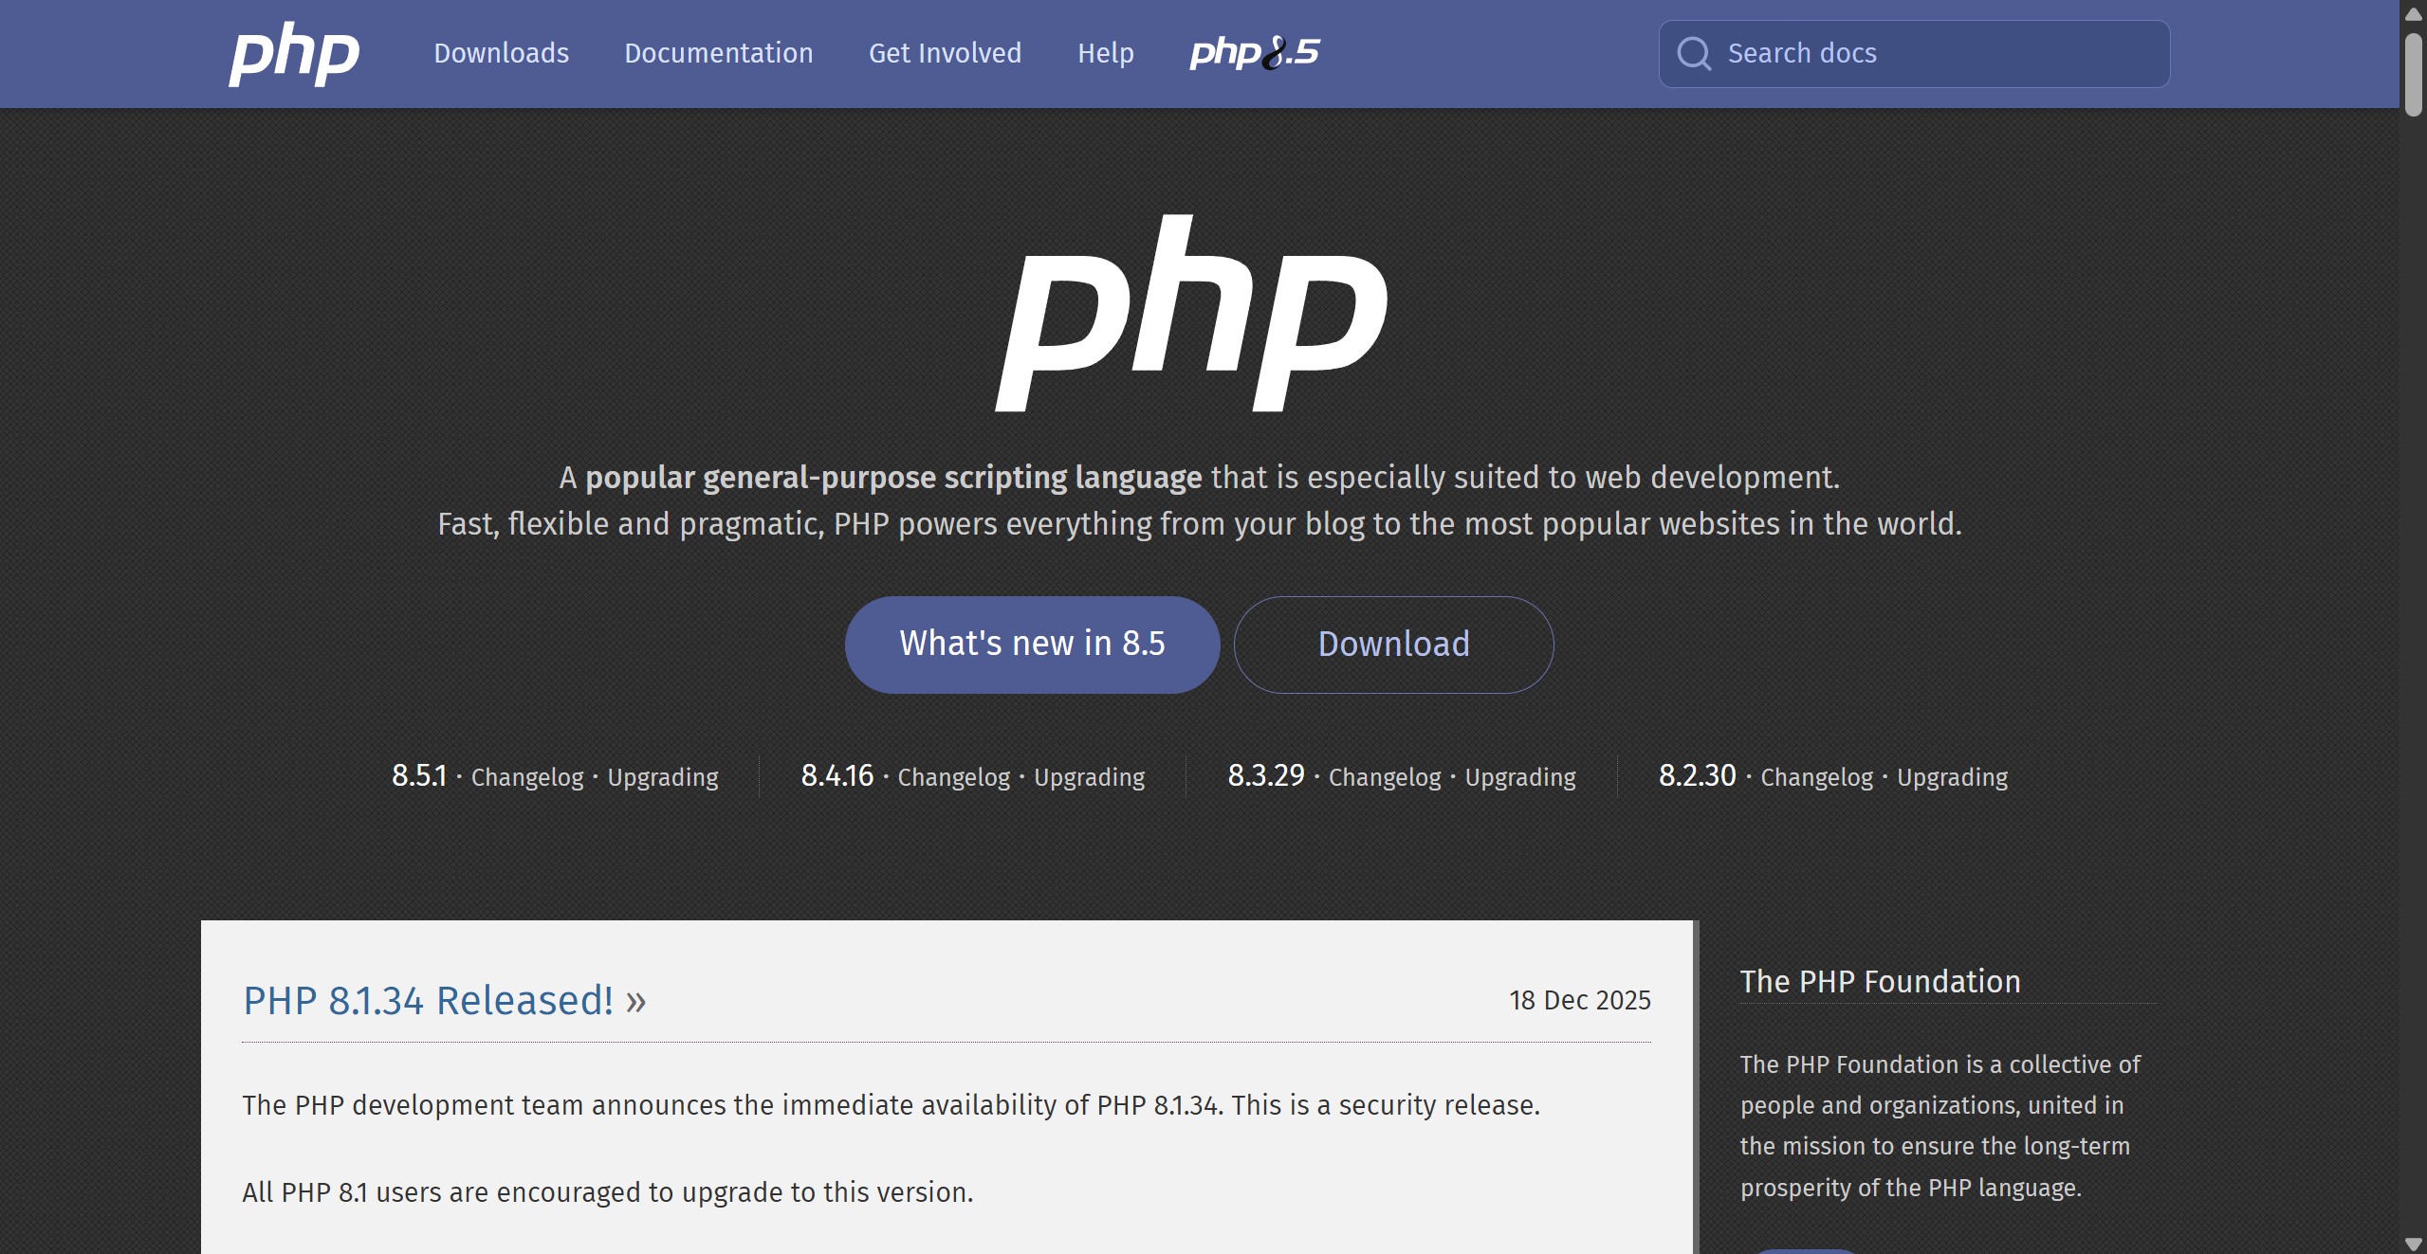The image size is (2427, 1254).
Task: View the 8.2.30 release details
Action: pos(1697,775)
